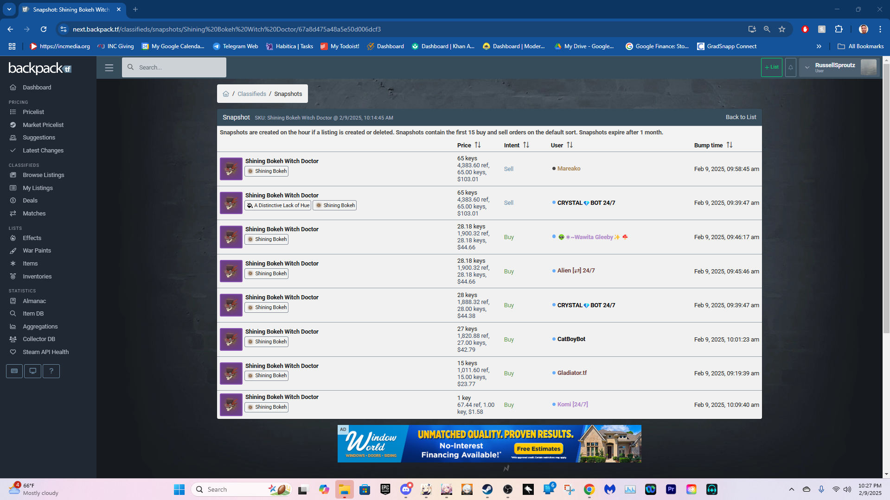
Task: Open Steam API Health page
Action: [x=46, y=352]
